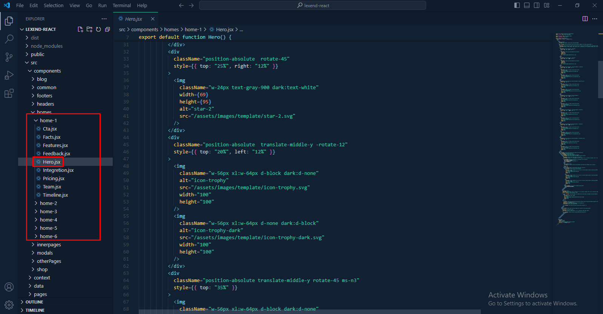603x314 pixels.
Task: Open the Search view in activity bar
Action: coord(9,39)
